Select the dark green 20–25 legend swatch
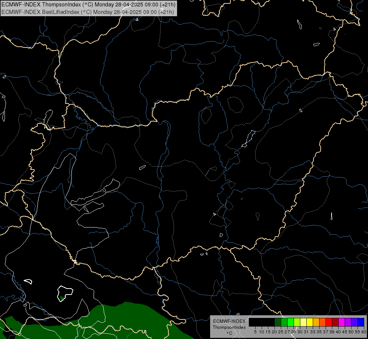Screen dimensions: 368x339 [x=278, y=322]
